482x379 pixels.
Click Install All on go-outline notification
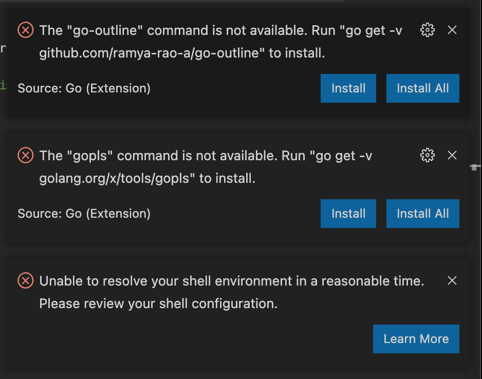click(422, 88)
